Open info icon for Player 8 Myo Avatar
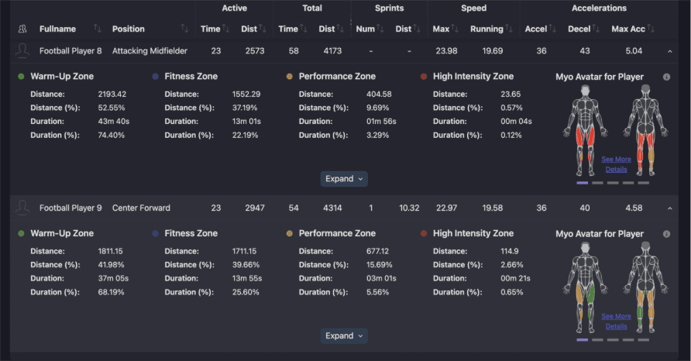Screen dimensions: 691x361 (x=666, y=77)
